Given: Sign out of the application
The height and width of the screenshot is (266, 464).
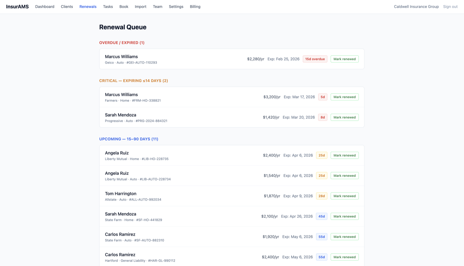Looking at the screenshot, I should click(450, 6).
